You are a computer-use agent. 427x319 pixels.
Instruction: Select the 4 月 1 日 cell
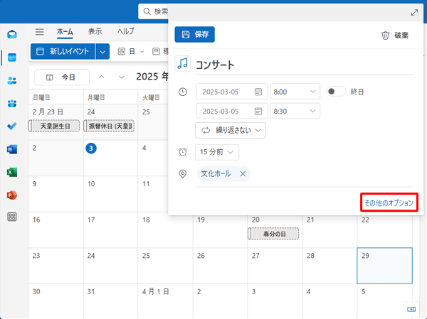pyautogui.click(x=165, y=301)
